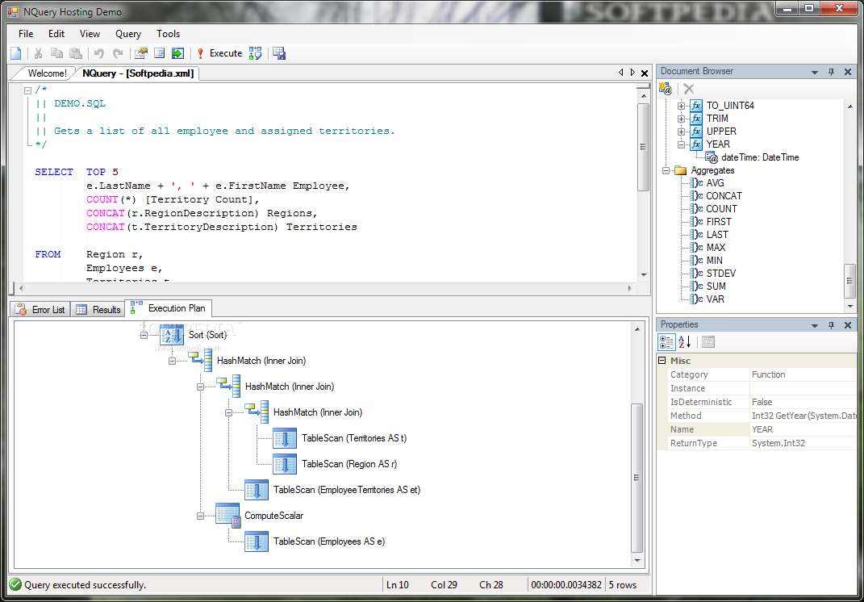Open the Query menu

click(127, 34)
